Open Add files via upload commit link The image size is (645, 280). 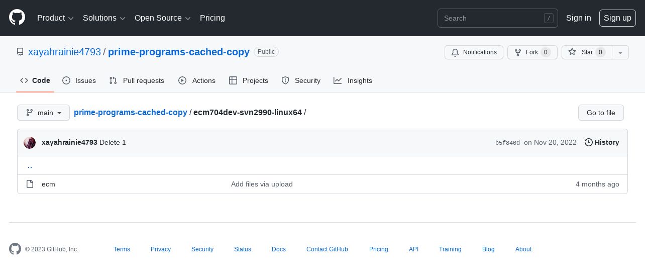[x=262, y=184]
